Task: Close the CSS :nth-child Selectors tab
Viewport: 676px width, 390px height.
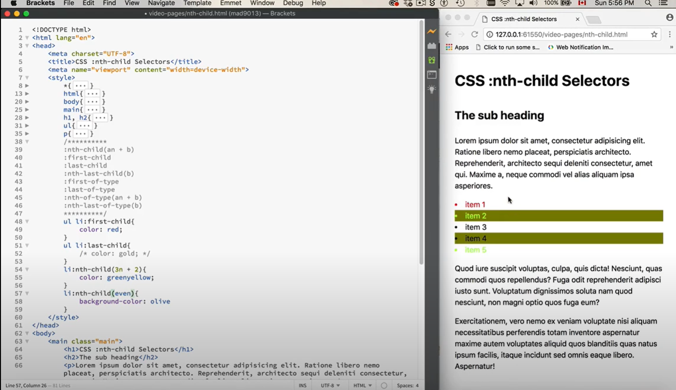Action: tap(577, 19)
